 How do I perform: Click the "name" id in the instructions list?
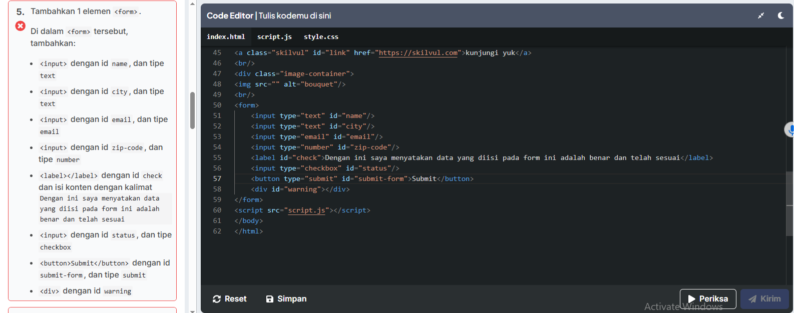[x=120, y=63]
